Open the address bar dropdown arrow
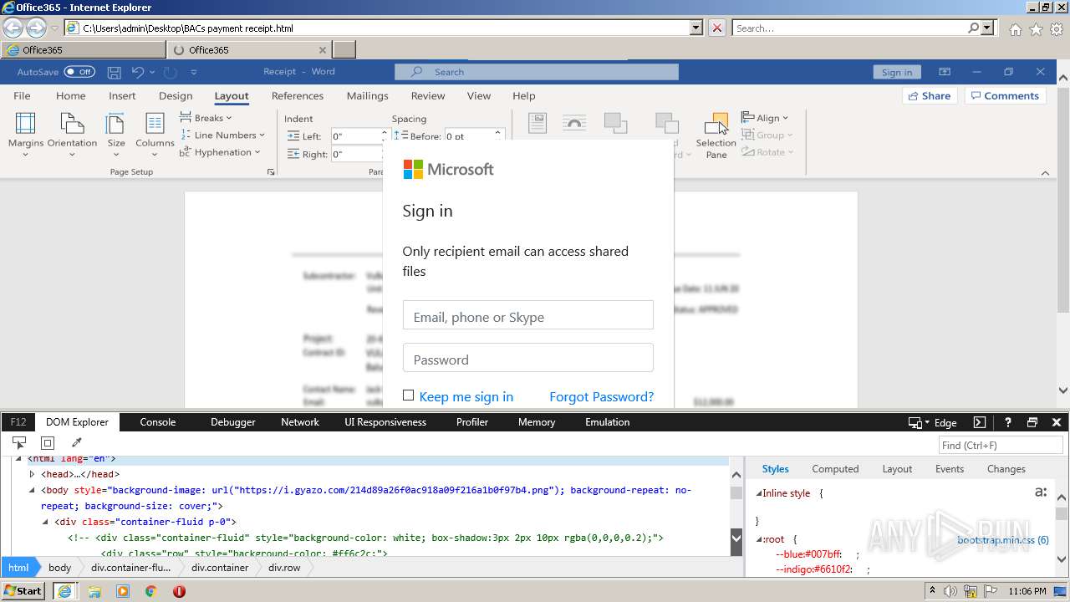1070x602 pixels. 696,28
